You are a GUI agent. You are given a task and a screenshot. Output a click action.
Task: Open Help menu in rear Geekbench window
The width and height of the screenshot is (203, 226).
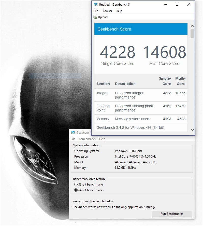(102, 139)
